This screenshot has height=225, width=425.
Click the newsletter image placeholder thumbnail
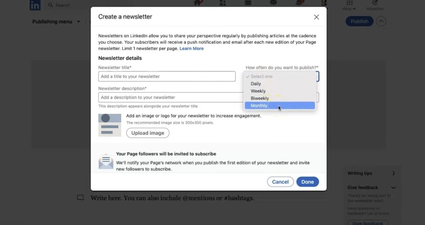[110, 125]
